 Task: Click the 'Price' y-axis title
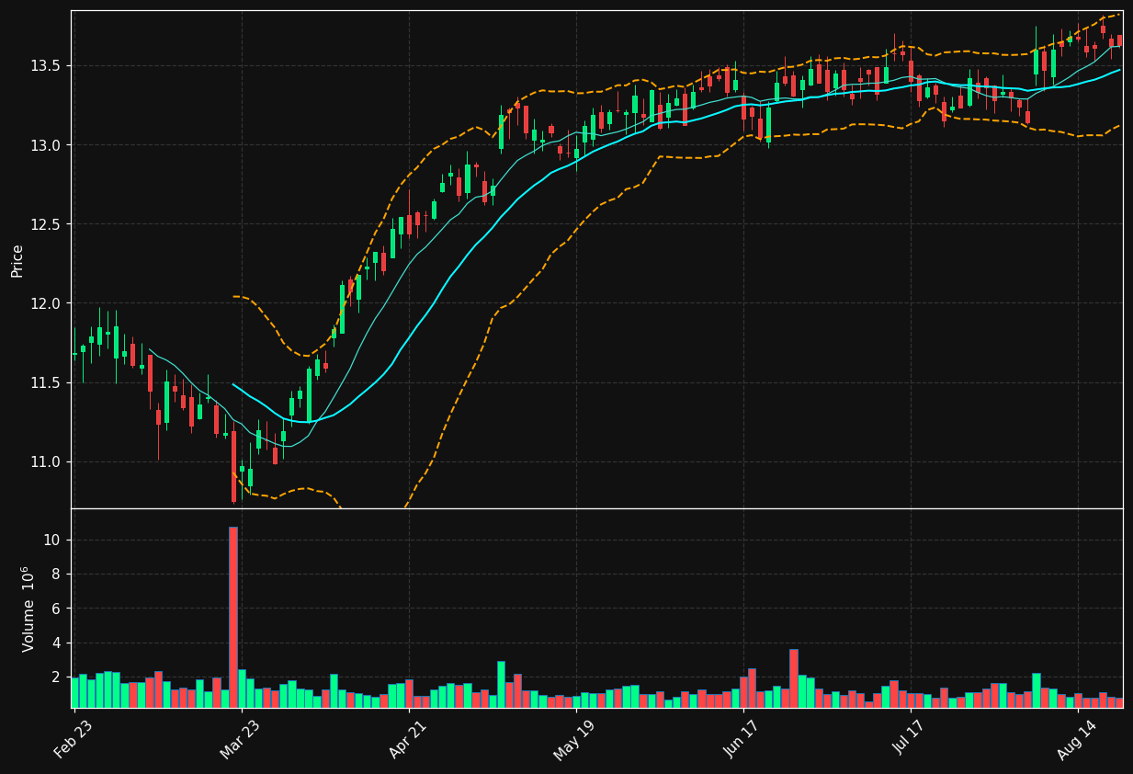17,260
